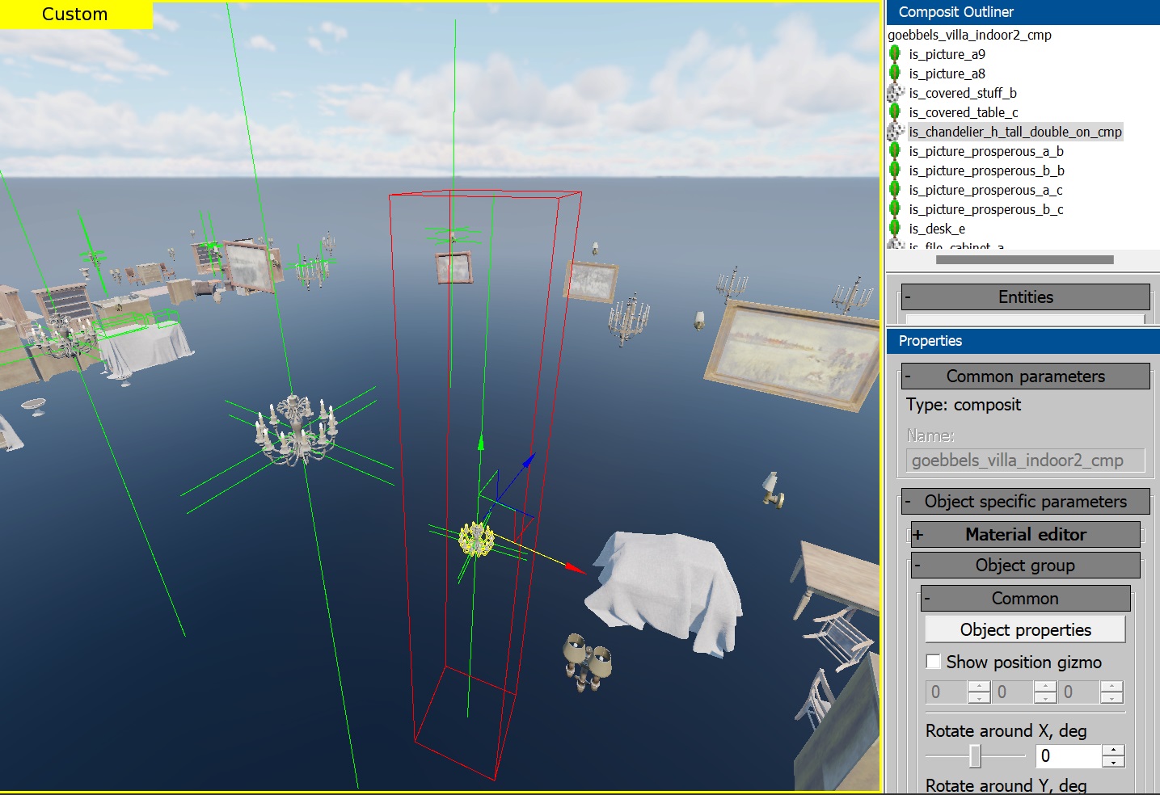Click the green icon next to is_picture_a8
This screenshot has width=1160, height=795.
point(895,74)
